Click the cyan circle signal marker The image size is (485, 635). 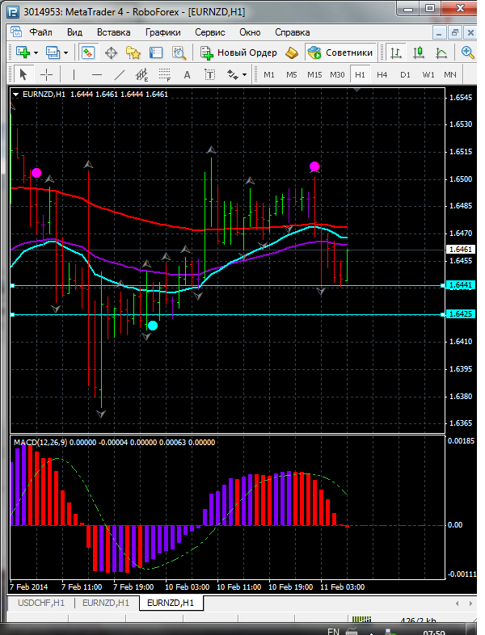tap(153, 326)
